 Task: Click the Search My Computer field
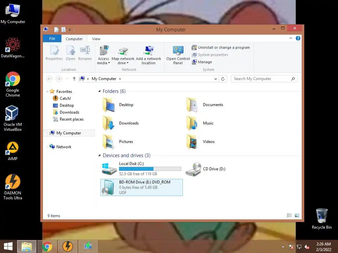tap(264, 79)
